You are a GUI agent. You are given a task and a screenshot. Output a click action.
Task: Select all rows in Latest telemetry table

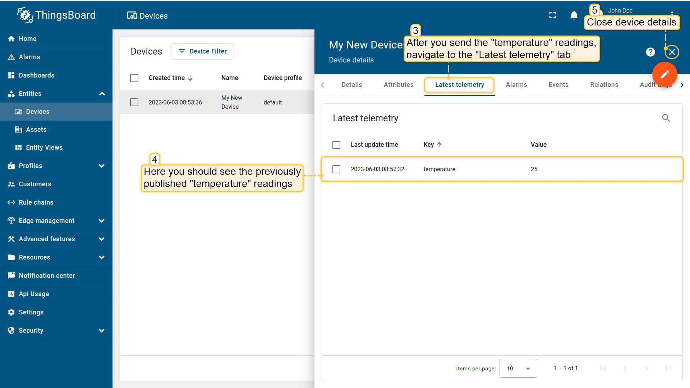coord(336,145)
